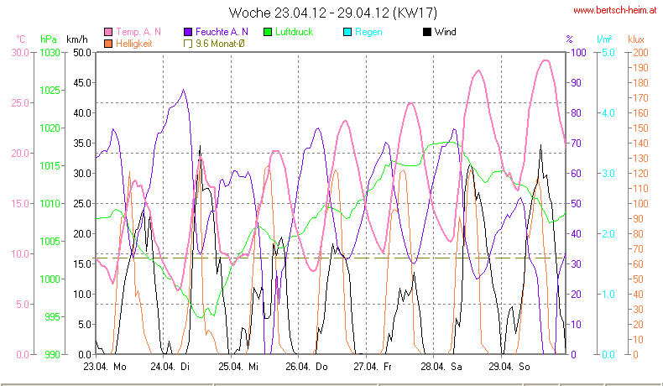
Task: Click the l/m² rain axis unit label
Action: click(604, 39)
